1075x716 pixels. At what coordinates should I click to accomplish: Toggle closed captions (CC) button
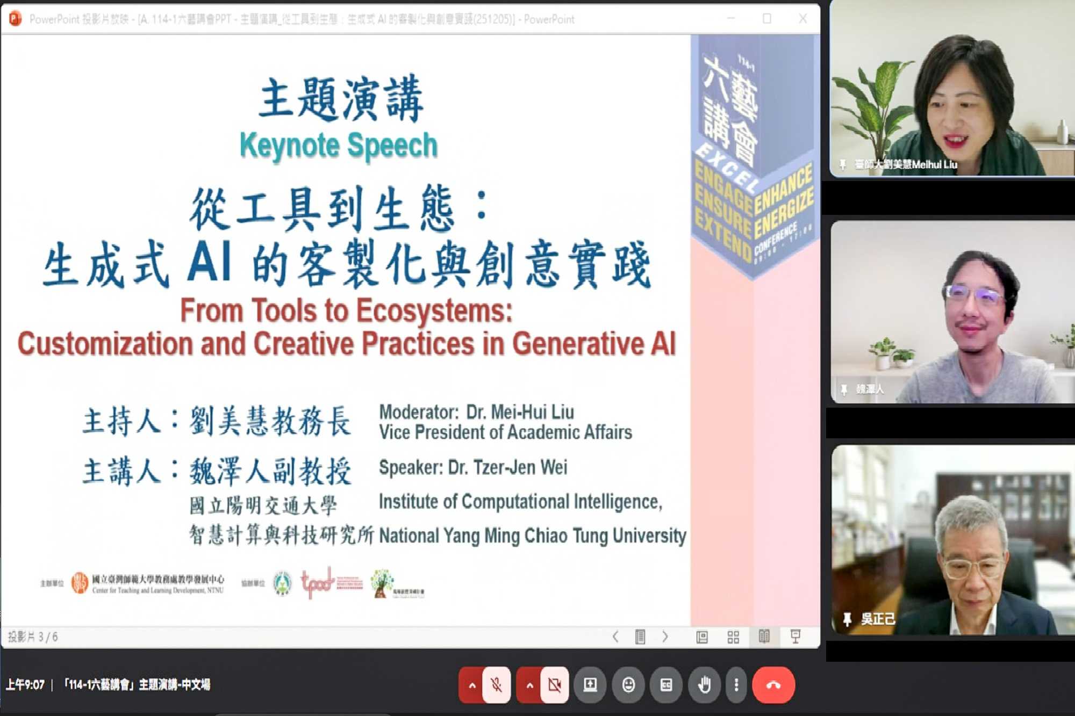pyautogui.click(x=666, y=685)
